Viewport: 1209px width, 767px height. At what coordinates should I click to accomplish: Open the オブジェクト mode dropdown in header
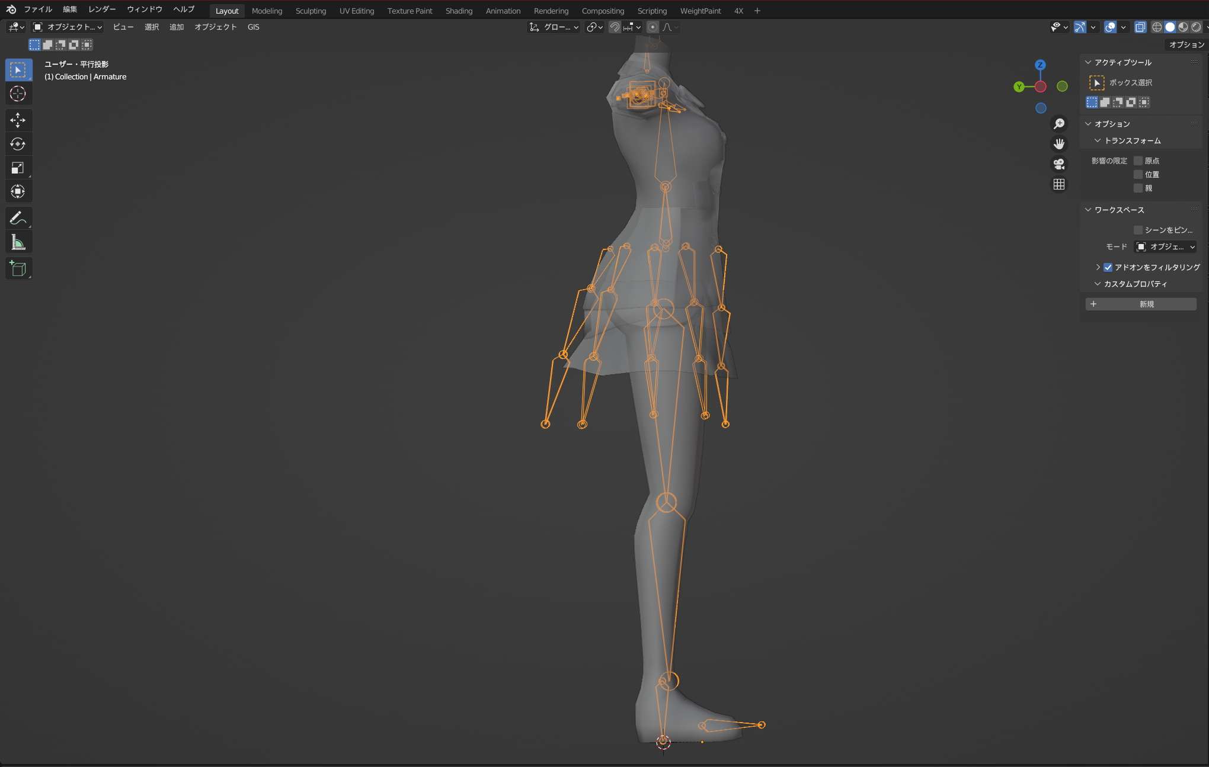tap(68, 27)
